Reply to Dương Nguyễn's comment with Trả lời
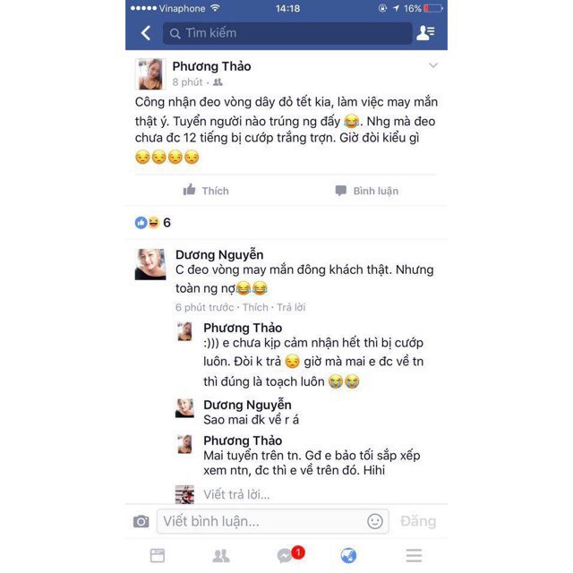573x573 pixels. pos(291,307)
